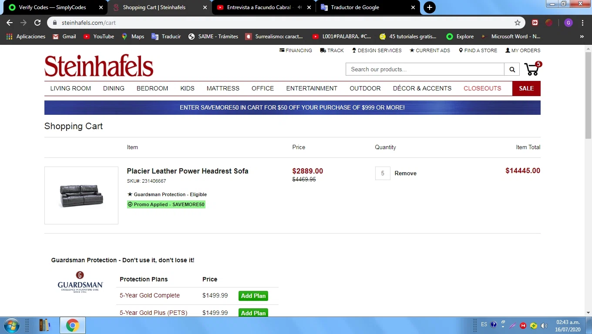Click the page vertical scrollbar
This screenshot has width=592, height=334.
(x=588, y=95)
